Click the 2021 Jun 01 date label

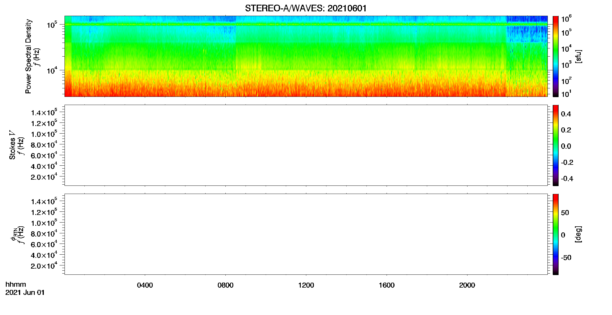click(25, 293)
